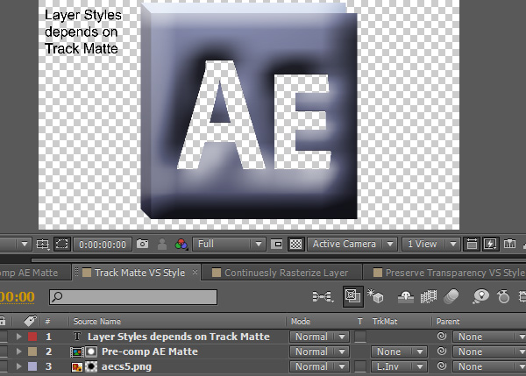Image resolution: width=526 pixels, height=376 pixels.
Task: Open Parent dropdown for layer 1
Action: click(489, 337)
